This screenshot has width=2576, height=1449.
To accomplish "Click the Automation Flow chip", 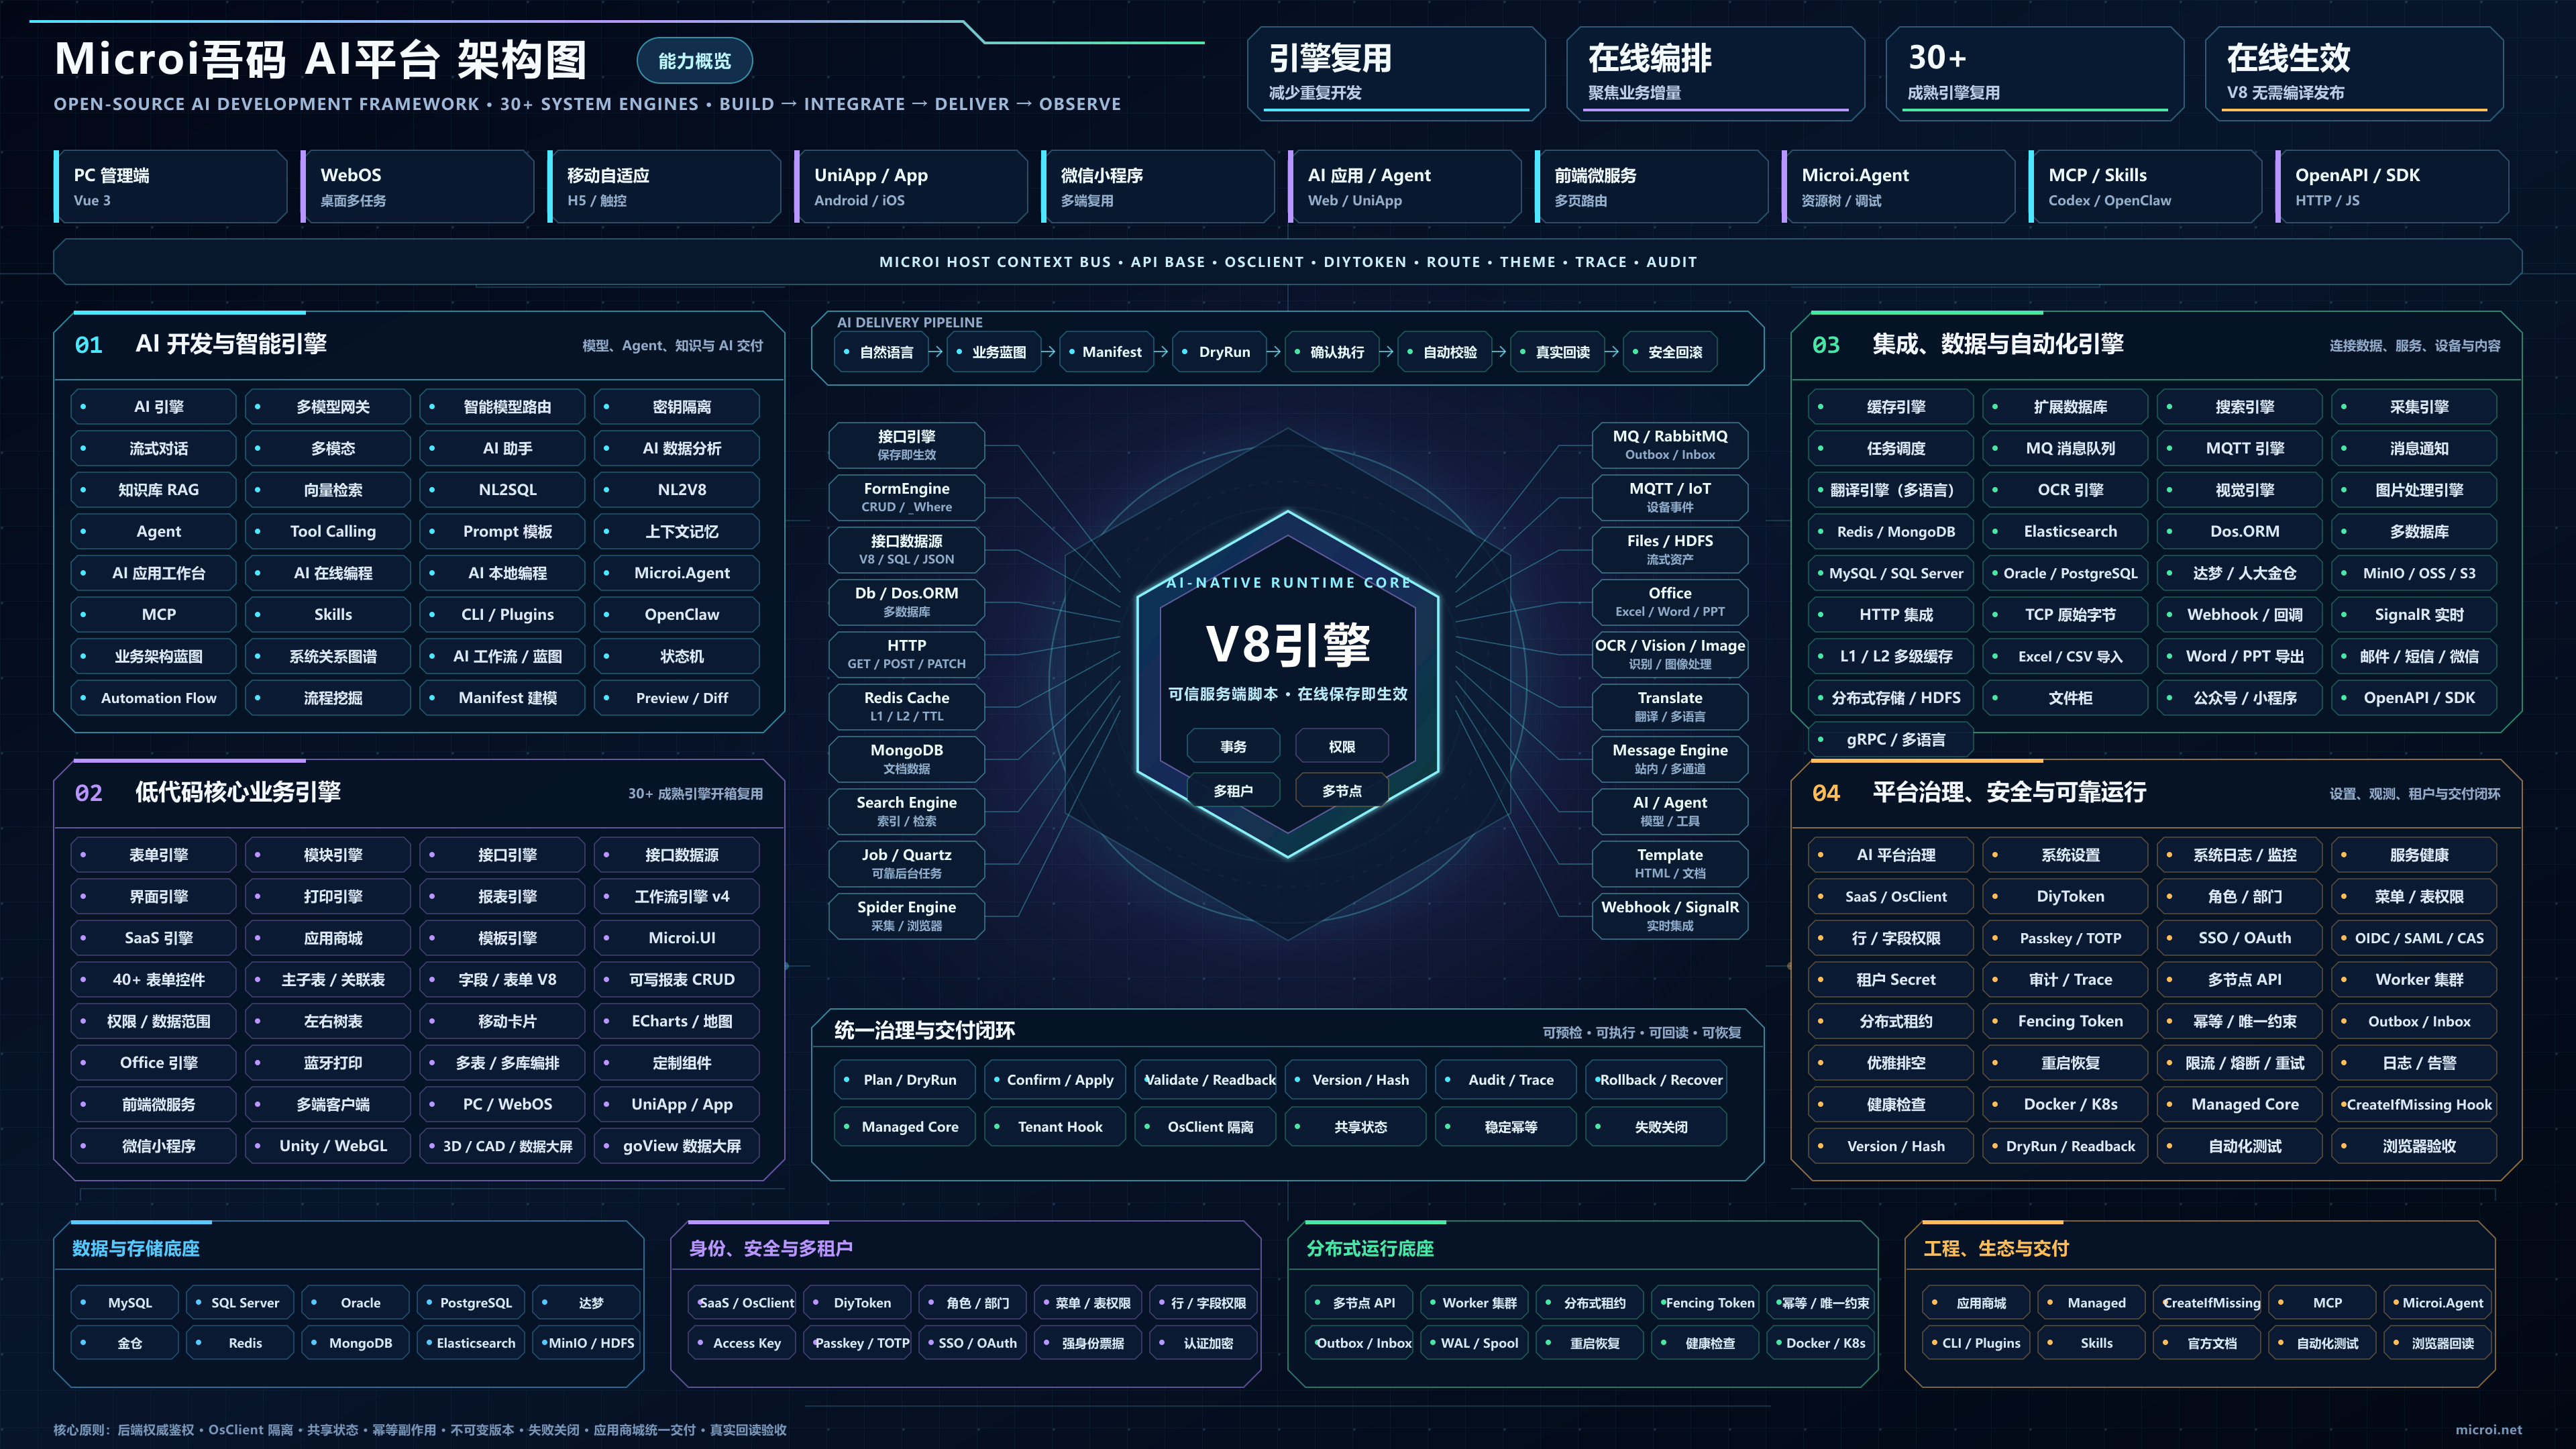I will [153, 698].
